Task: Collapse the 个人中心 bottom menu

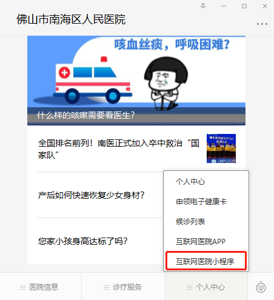Action: tap(207, 287)
